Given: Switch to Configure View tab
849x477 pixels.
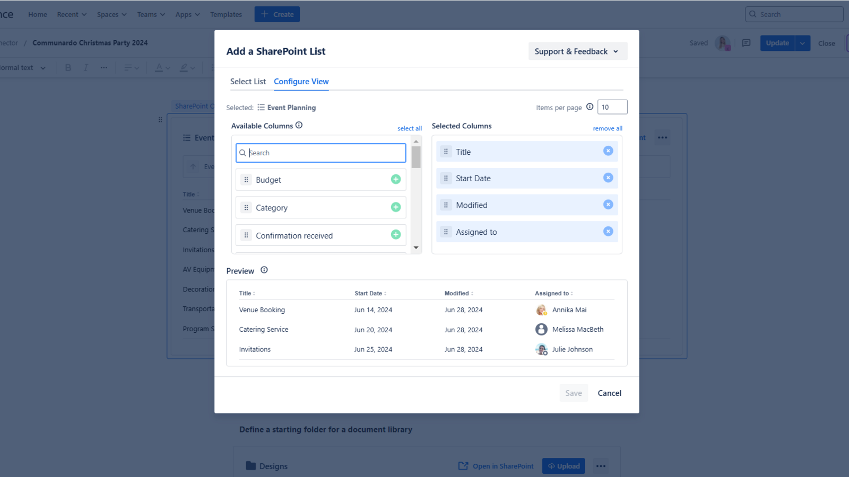Looking at the screenshot, I should coord(301,82).
